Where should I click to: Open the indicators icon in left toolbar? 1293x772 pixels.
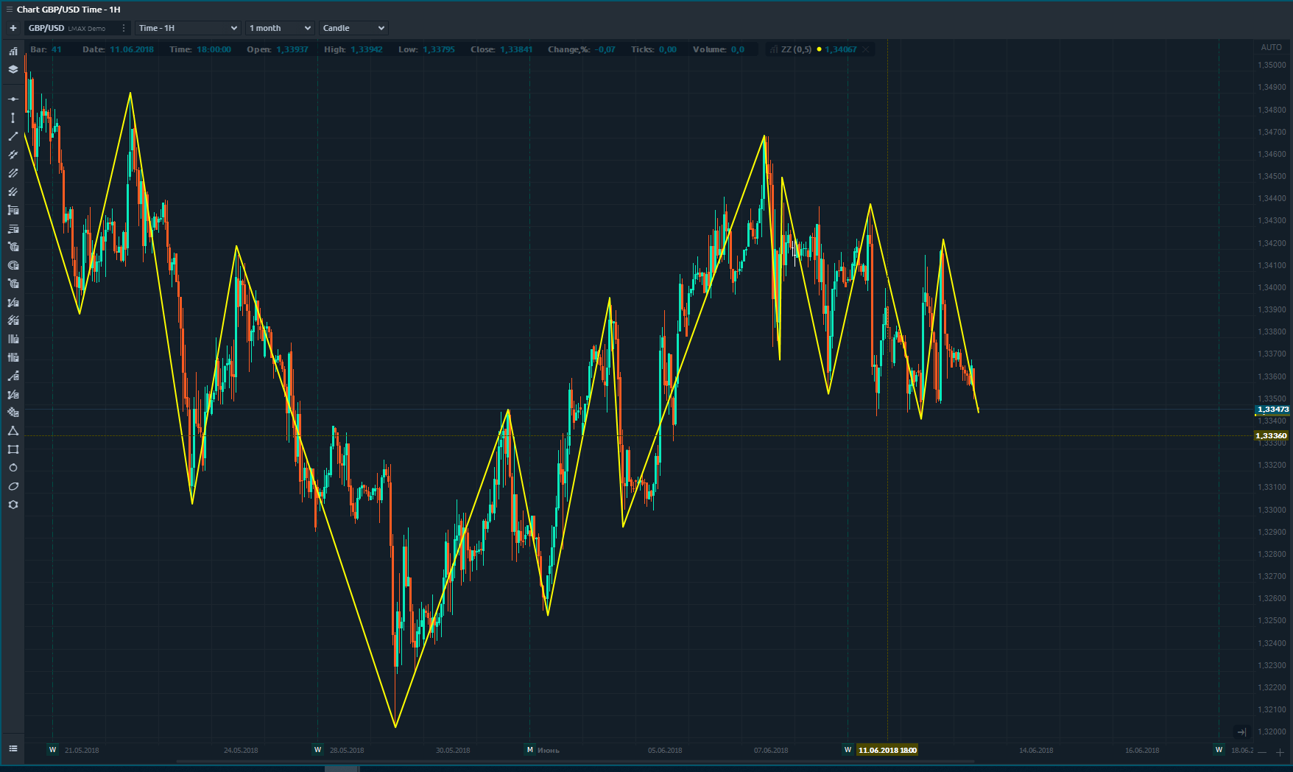[x=13, y=51]
